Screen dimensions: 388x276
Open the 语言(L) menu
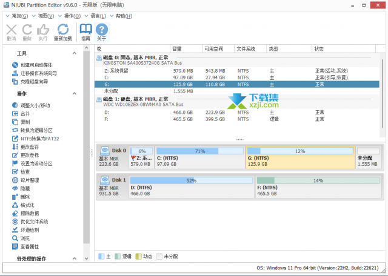[x=95, y=16]
